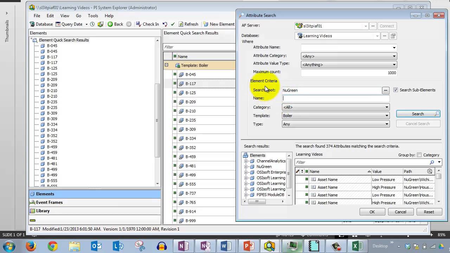
Task: Open Firefox from the taskbar
Action: [x=31, y=246]
